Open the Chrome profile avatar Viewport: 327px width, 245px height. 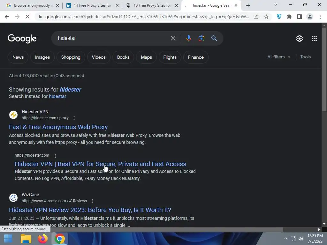coord(310,17)
